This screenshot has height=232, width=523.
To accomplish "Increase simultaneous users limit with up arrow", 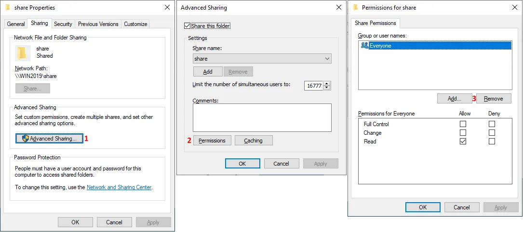I will [x=327, y=84].
